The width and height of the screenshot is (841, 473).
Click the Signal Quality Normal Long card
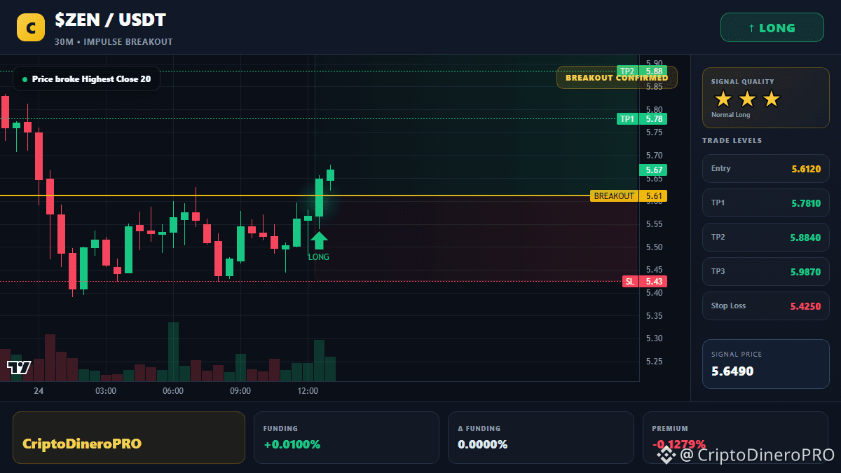tap(765, 97)
